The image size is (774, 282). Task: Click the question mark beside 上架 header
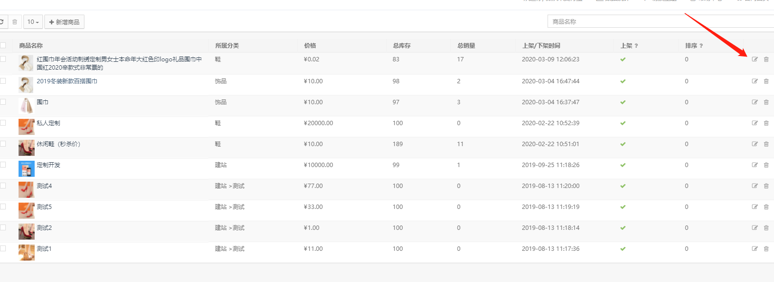pos(636,46)
